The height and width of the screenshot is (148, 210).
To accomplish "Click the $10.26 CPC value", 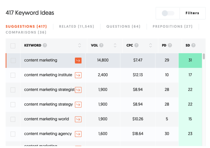I will coord(138,119).
